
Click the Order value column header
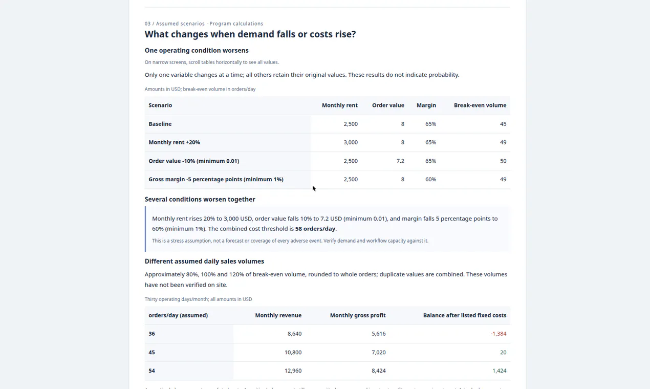388,105
